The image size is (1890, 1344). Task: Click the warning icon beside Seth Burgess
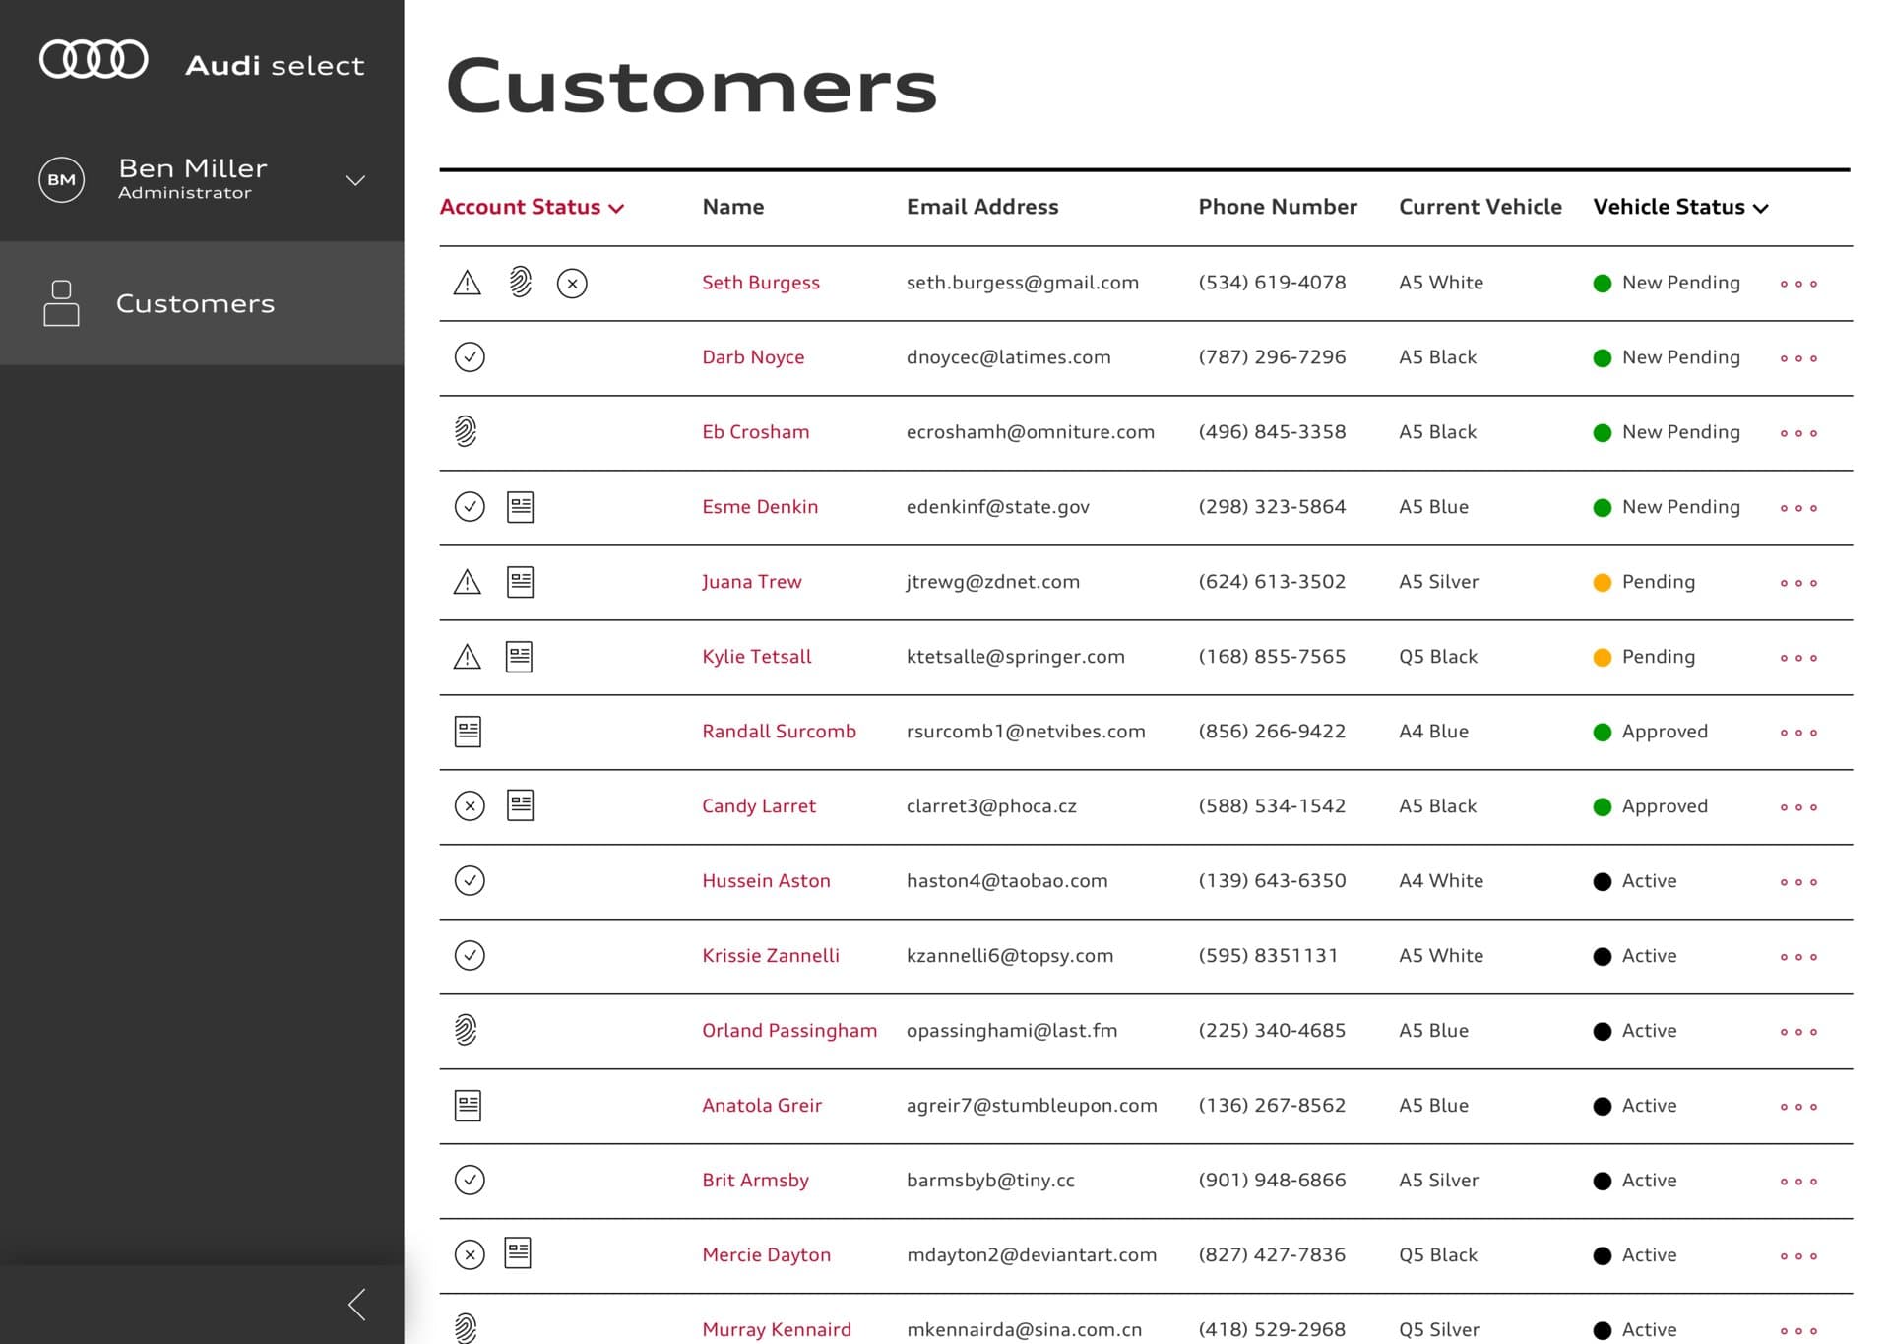(x=467, y=283)
